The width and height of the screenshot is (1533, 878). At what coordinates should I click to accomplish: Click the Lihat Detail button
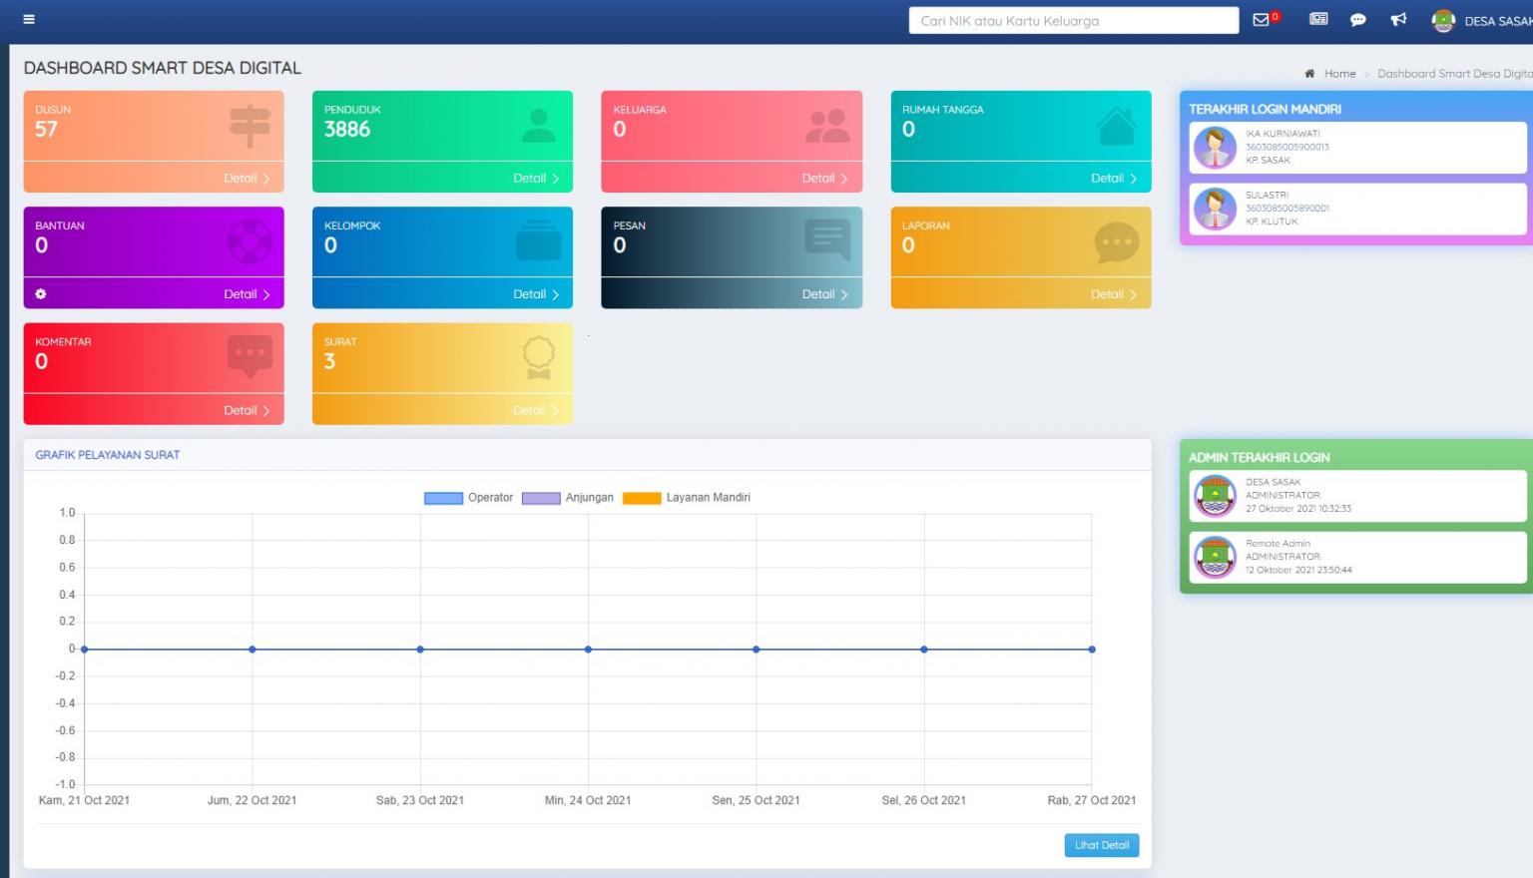click(1102, 845)
